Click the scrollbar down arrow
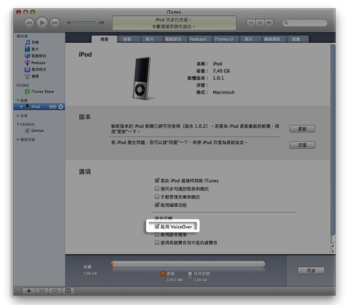 [x=333, y=251]
